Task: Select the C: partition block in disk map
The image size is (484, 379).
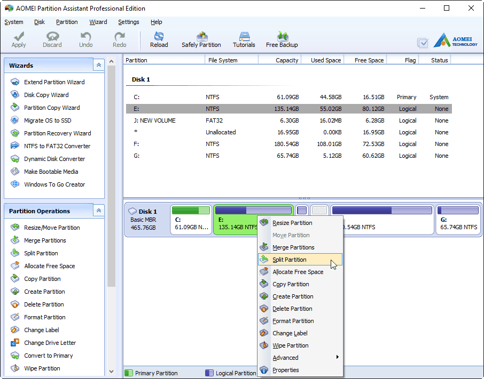Action: 191,220
